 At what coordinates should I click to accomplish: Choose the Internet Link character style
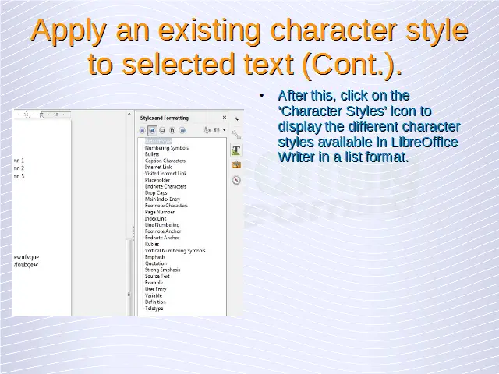[158, 167]
